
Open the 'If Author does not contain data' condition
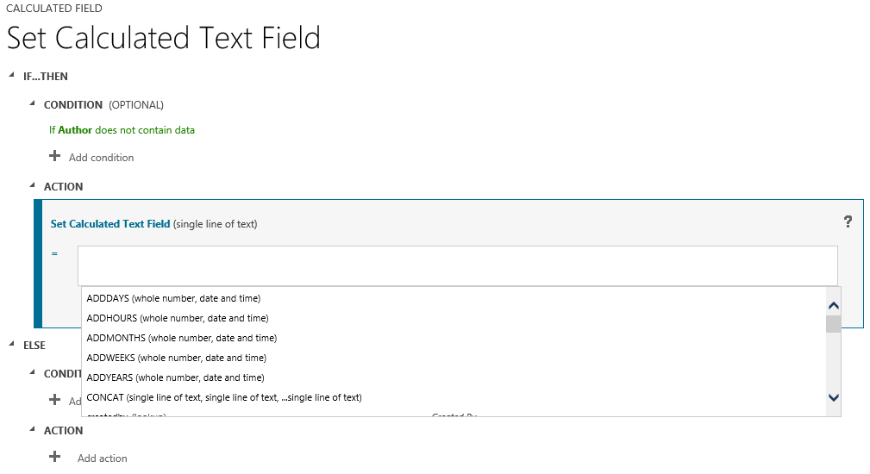click(122, 130)
